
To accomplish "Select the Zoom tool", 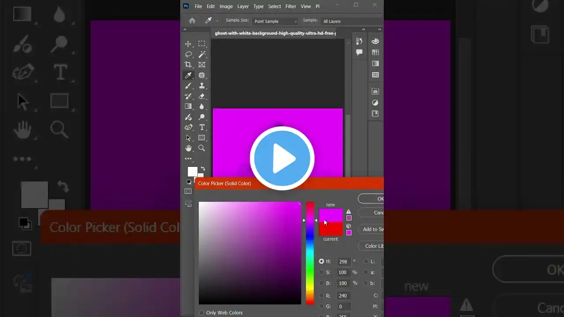I will click(x=202, y=148).
